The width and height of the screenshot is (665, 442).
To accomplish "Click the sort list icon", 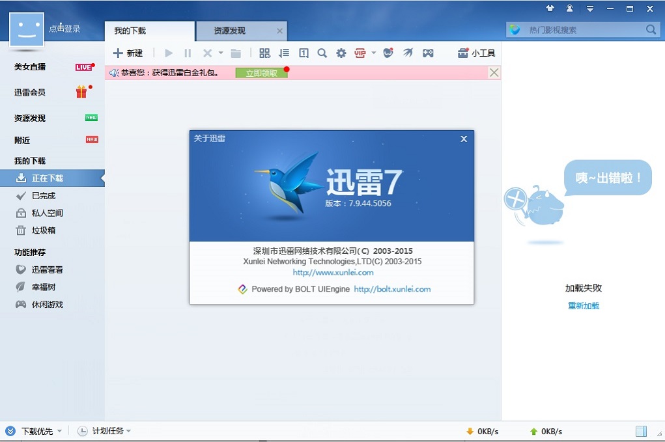I will pos(284,53).
